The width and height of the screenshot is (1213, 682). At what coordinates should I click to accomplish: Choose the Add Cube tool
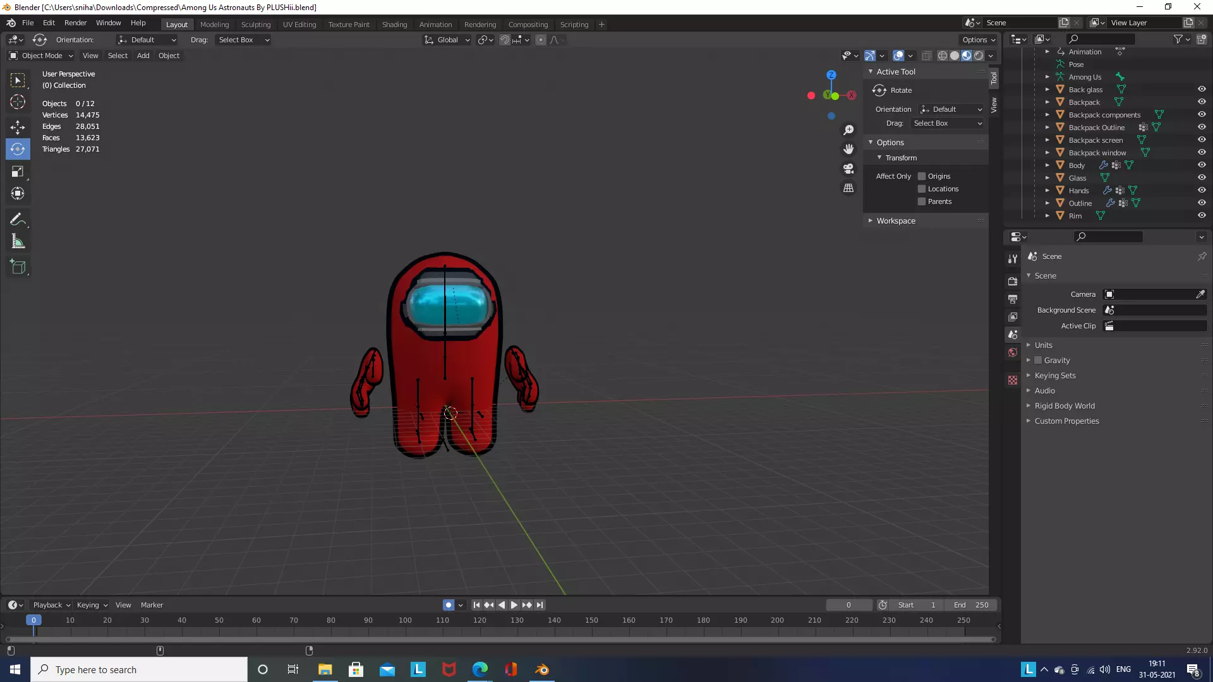18,267
